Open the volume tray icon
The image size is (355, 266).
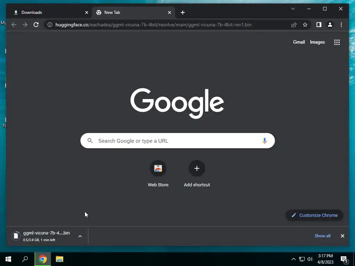(310, 259)
